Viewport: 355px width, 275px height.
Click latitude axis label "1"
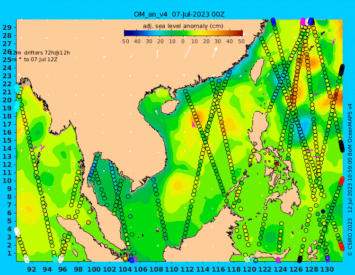[x=9, y=253]
